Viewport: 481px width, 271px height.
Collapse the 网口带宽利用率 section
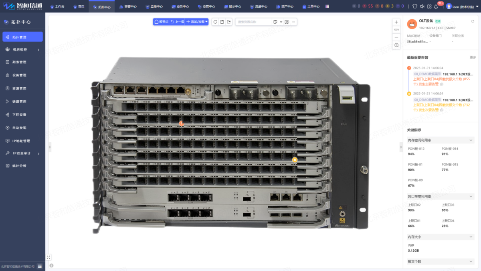tap(441, 196)
